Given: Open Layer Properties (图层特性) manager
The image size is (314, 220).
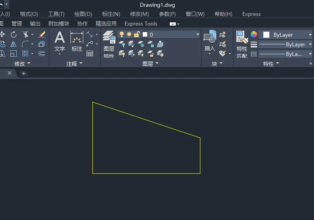Looking at the screenshot, I should coord(109,44).
